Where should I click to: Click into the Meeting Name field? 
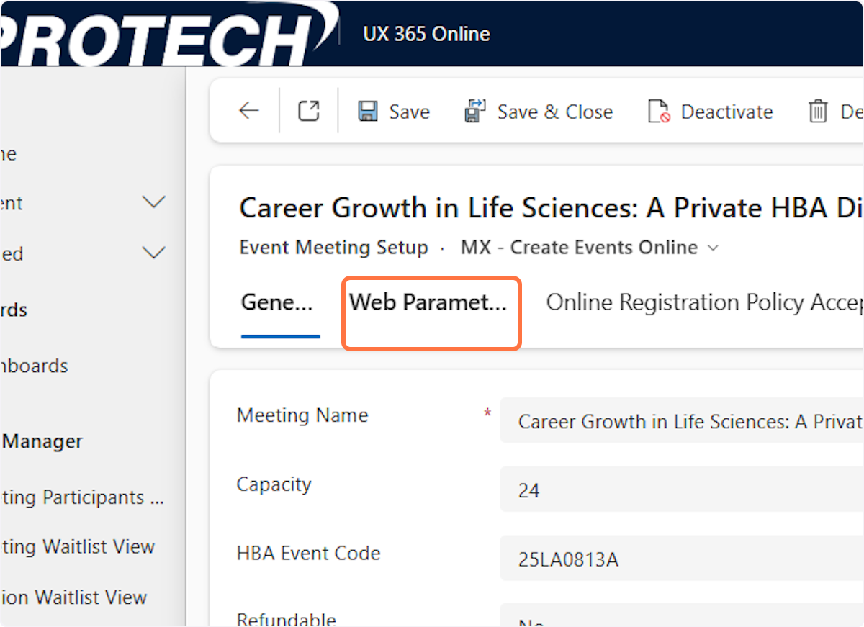click(688, 421)
